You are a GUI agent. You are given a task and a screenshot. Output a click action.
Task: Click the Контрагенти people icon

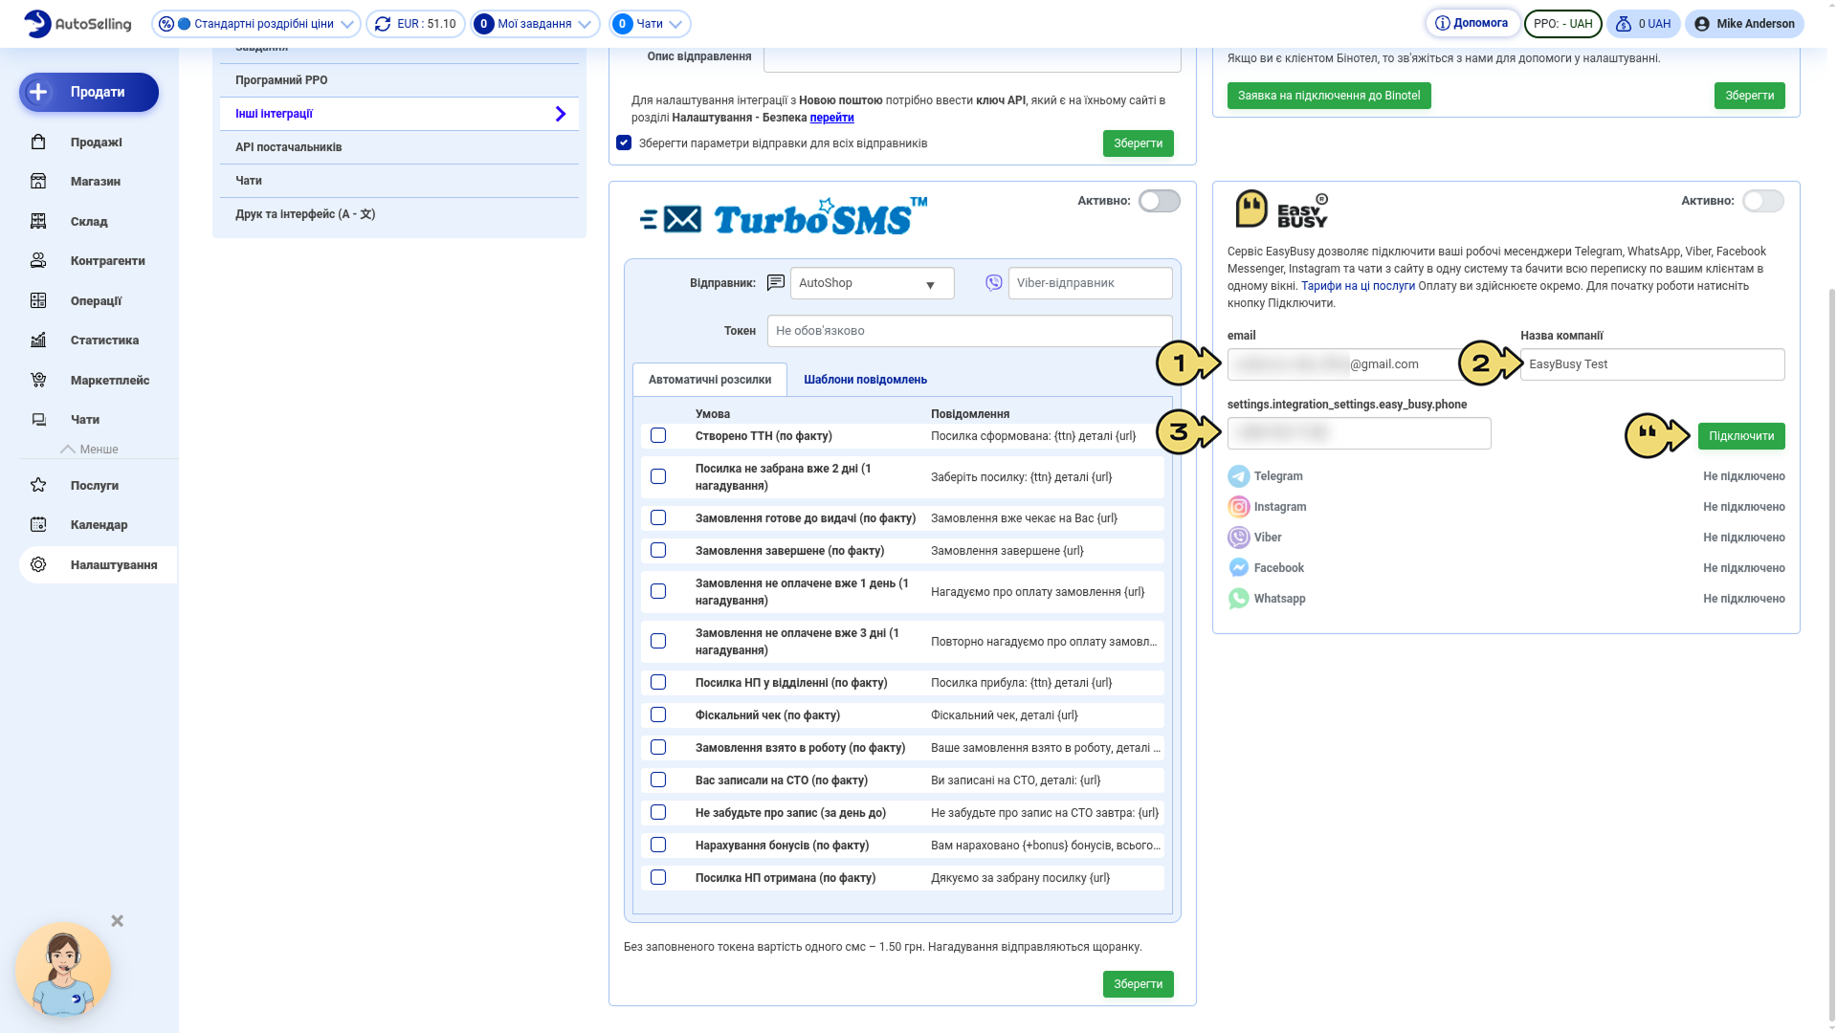(38, 261)
